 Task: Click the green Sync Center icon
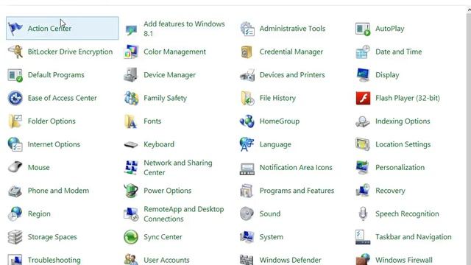click(x=131, y=237)
